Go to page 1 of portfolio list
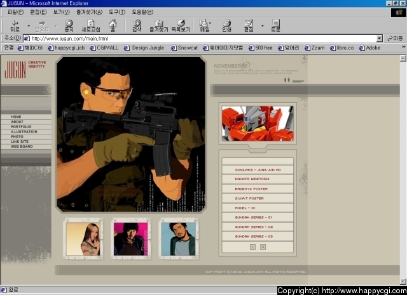The width and height of the screenshot is (407, 295). click(252, 247)
